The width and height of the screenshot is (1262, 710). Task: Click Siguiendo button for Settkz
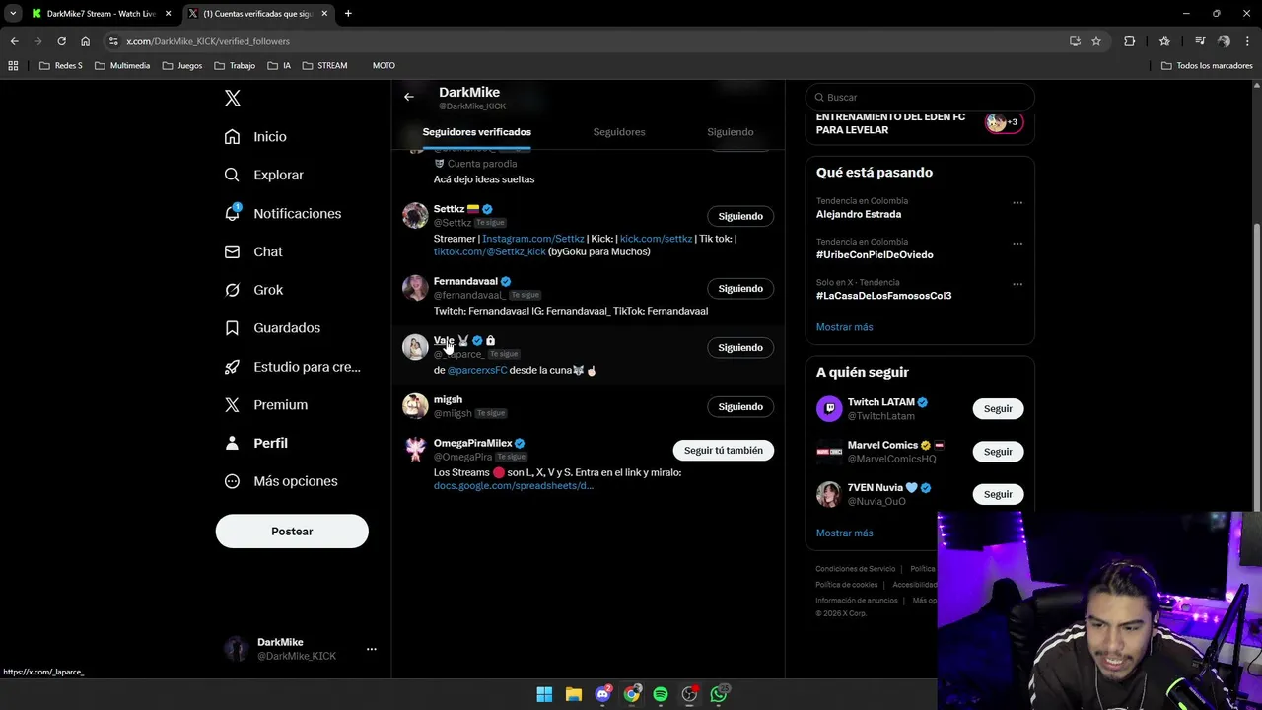(740, 216)
